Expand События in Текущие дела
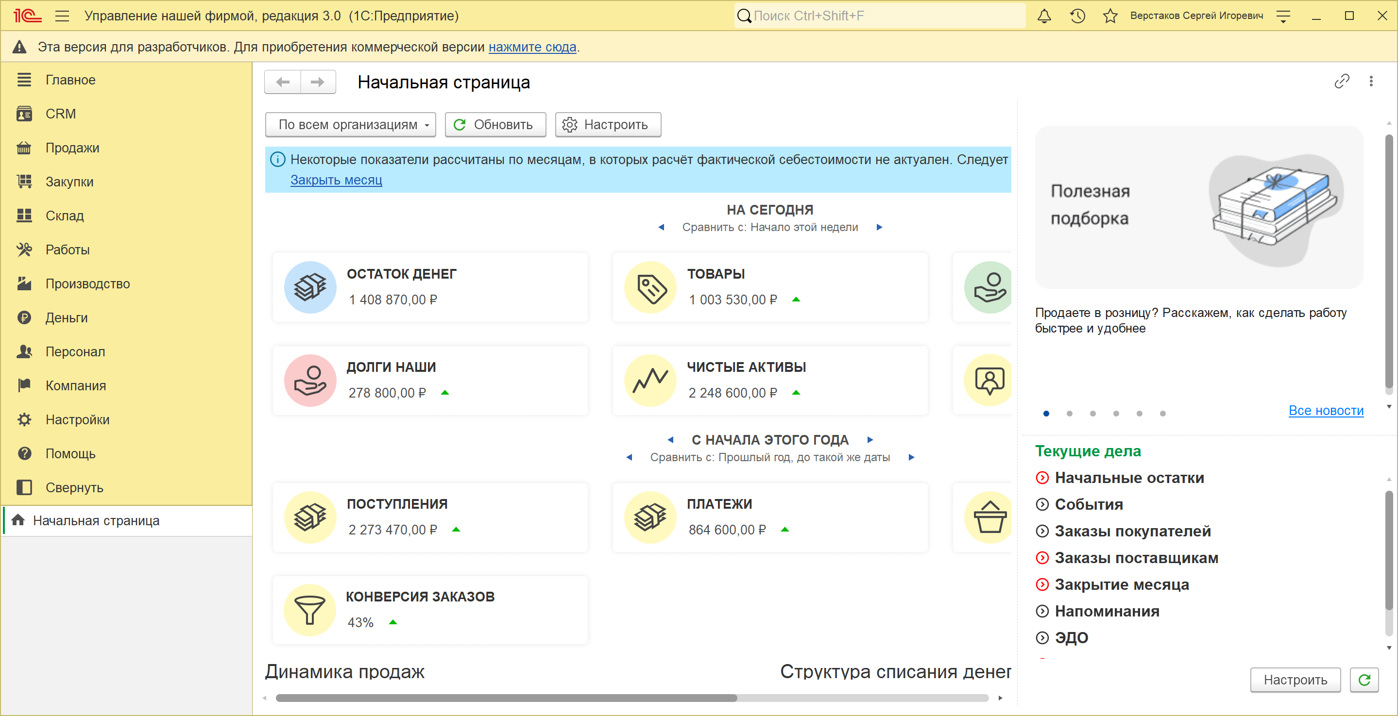The image size is (1398, 716). pyautogui.click(x=1042, y=504)
